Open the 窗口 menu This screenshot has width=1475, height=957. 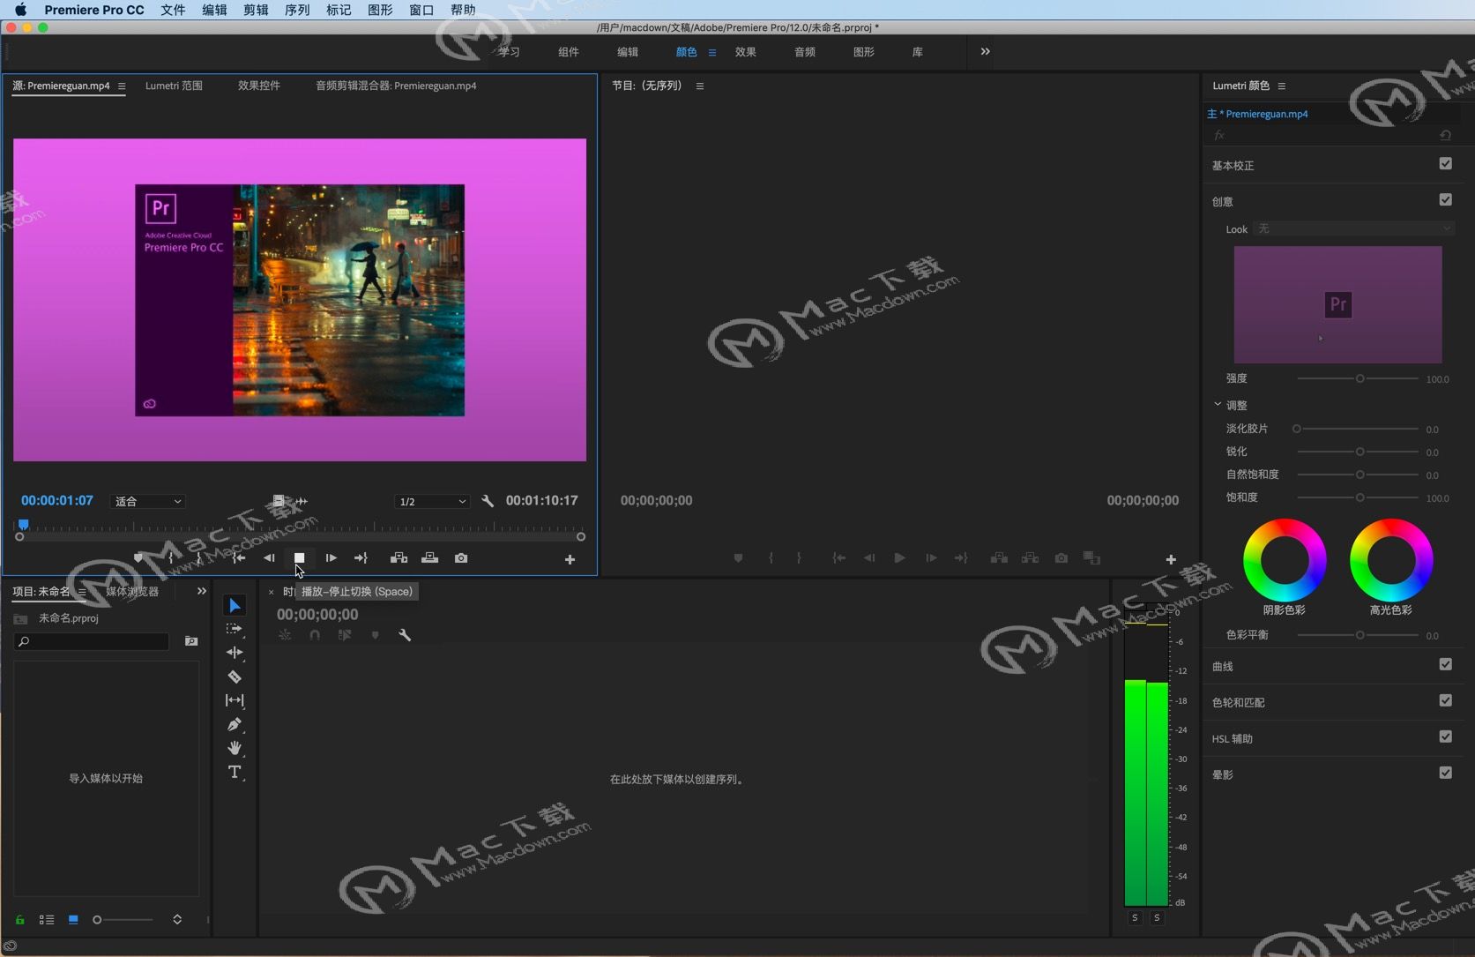pos(421,10)
